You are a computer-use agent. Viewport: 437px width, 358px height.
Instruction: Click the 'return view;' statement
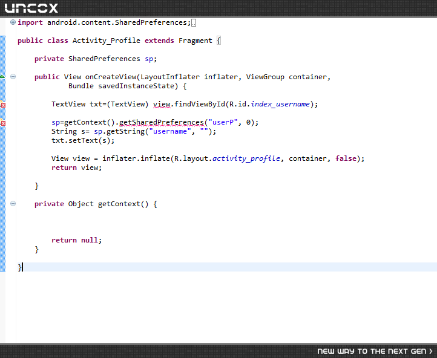(x=77, y=168)
